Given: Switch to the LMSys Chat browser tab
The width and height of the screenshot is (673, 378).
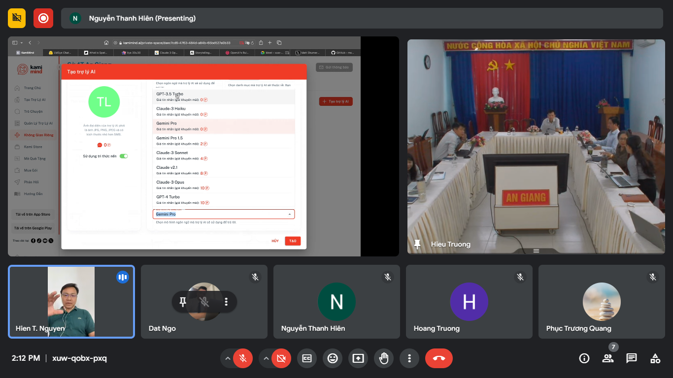Looking at the screenshot, I should tap(61, 53).
